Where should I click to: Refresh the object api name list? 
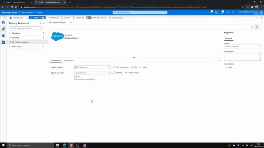118,73
